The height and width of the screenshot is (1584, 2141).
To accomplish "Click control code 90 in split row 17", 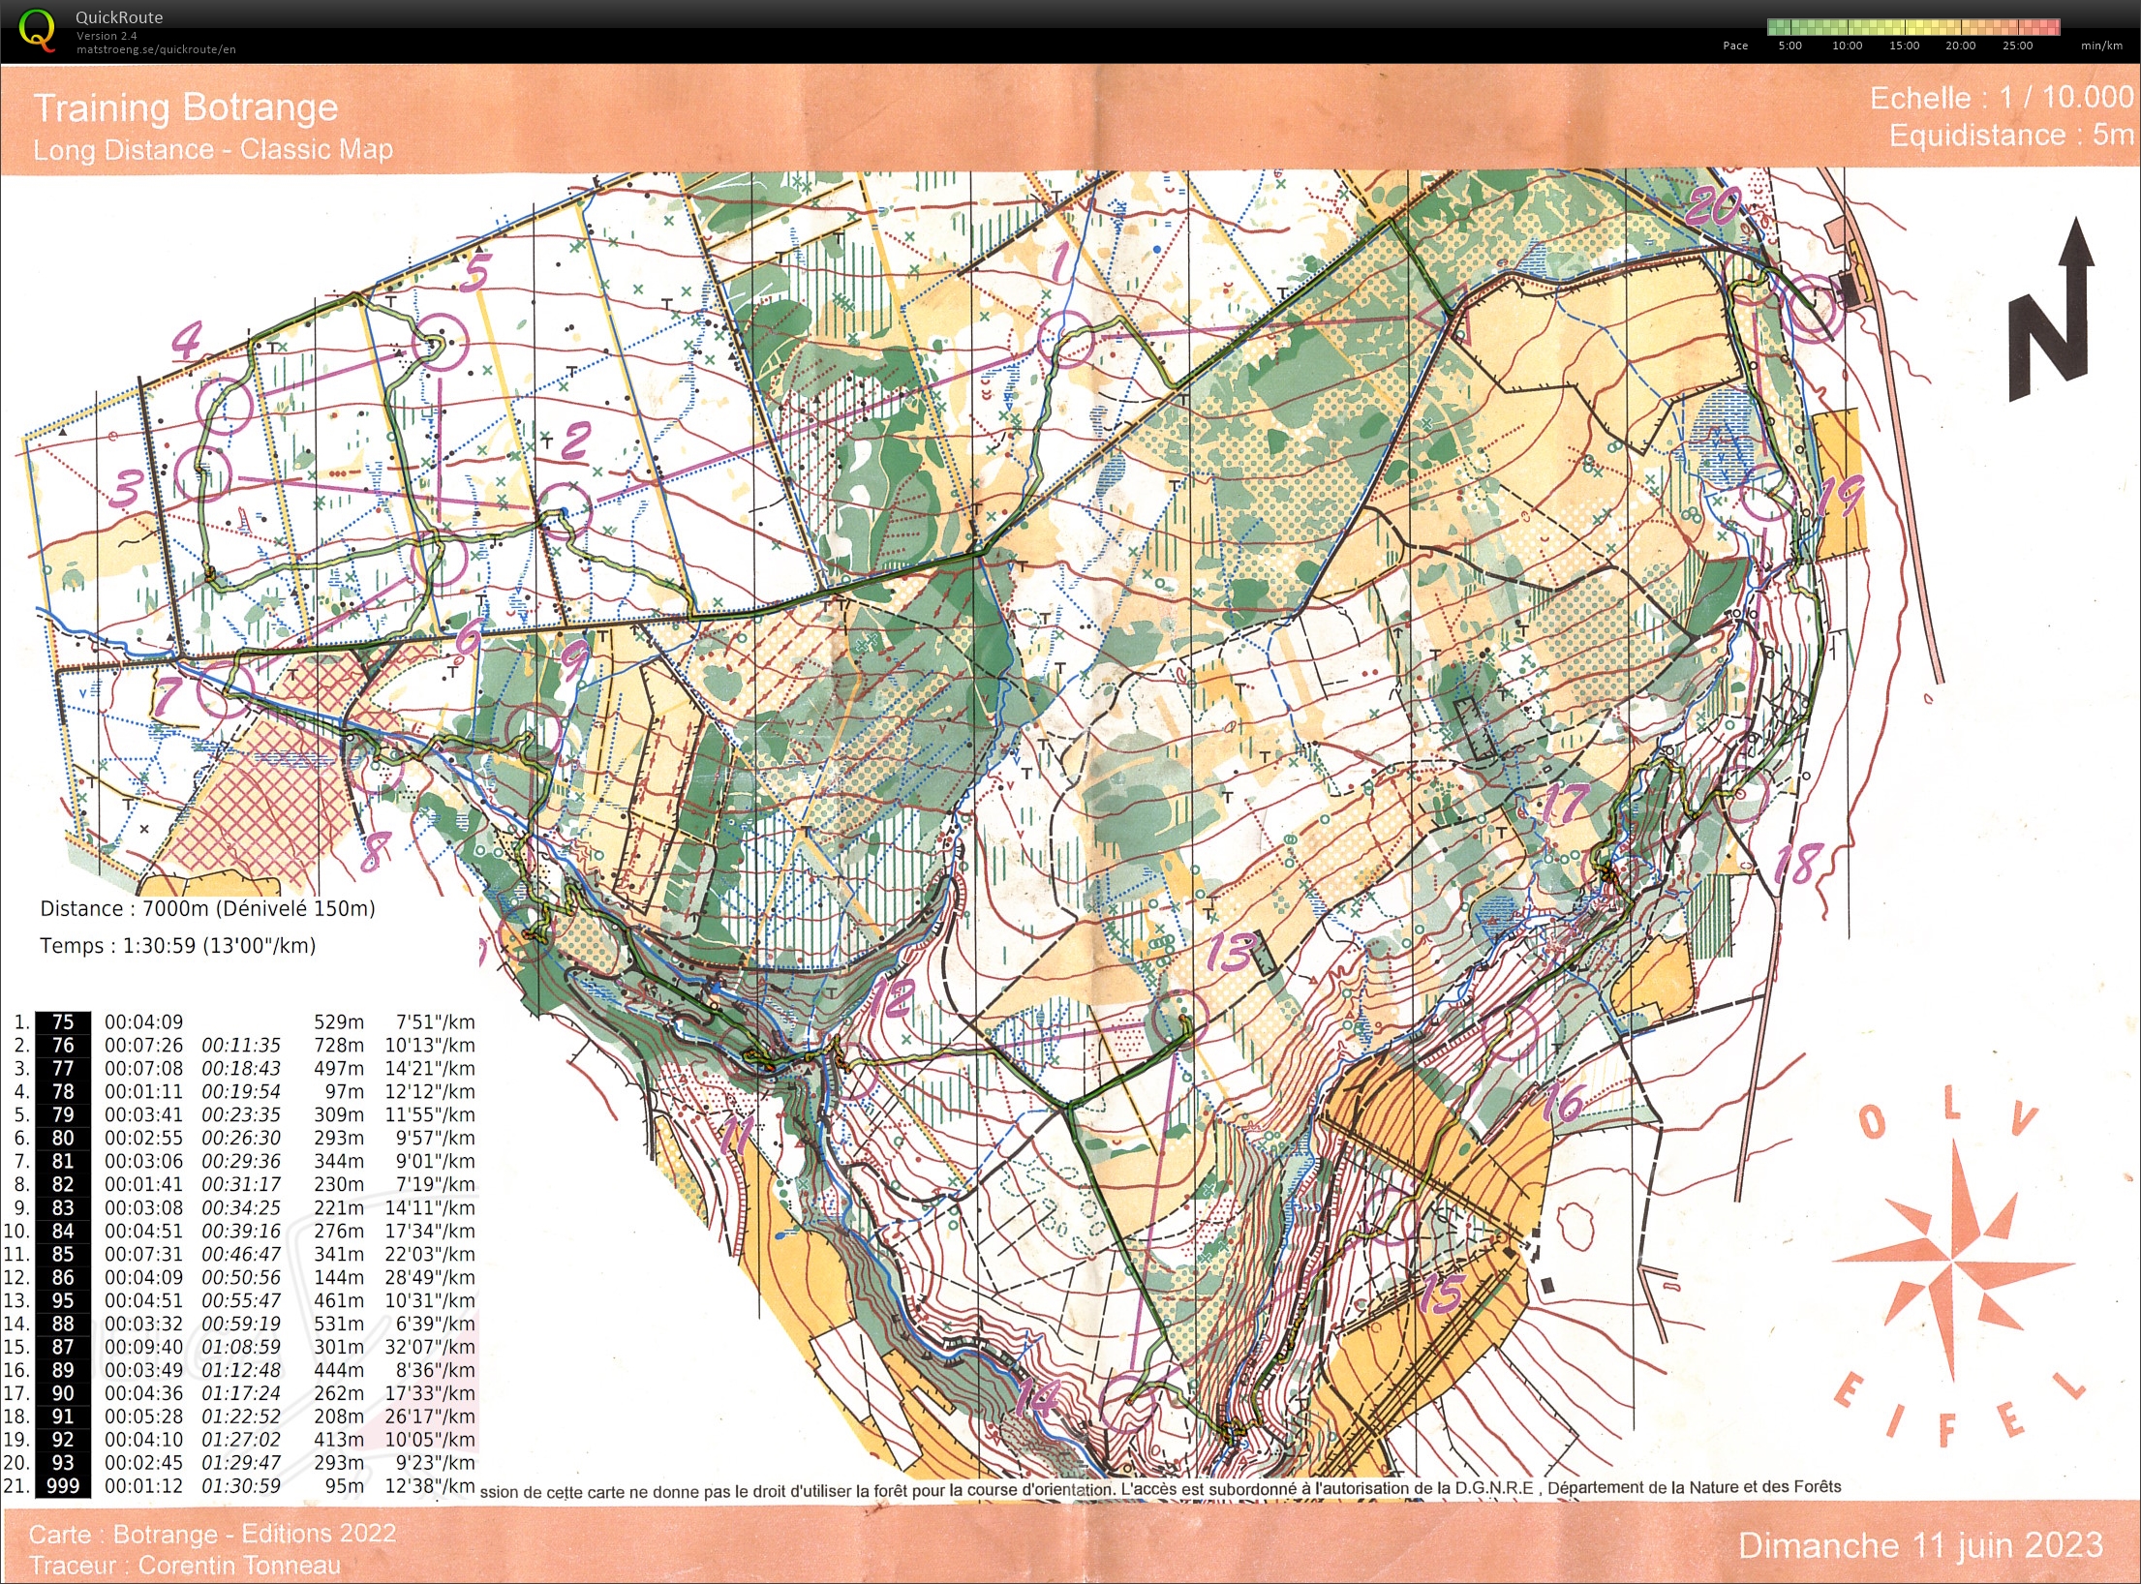I will (63, 1394).
